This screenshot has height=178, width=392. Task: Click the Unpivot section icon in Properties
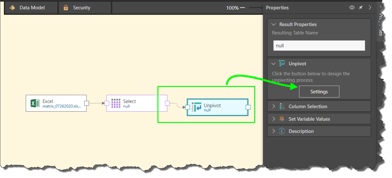click(x=282, y=64)
